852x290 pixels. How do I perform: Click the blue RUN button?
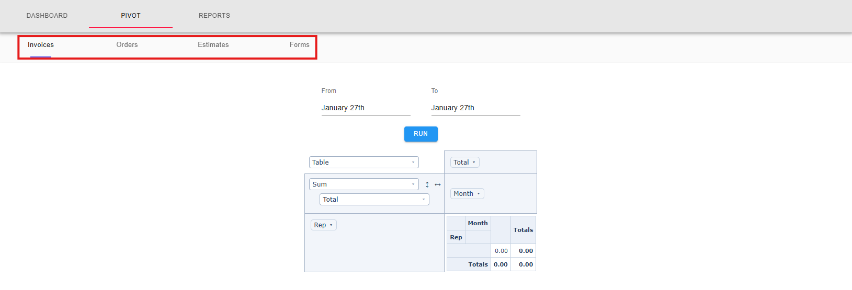[x=421, y=134]
